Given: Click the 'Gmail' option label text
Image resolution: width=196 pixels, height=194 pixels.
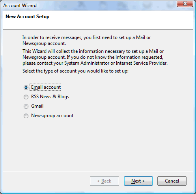Looking at the screenshot, I should point(37,106).
